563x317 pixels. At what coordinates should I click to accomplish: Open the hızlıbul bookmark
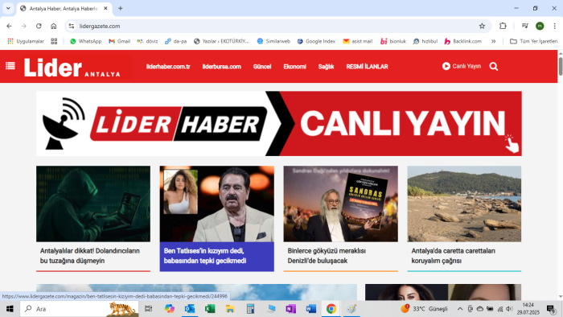pos(425,41)
